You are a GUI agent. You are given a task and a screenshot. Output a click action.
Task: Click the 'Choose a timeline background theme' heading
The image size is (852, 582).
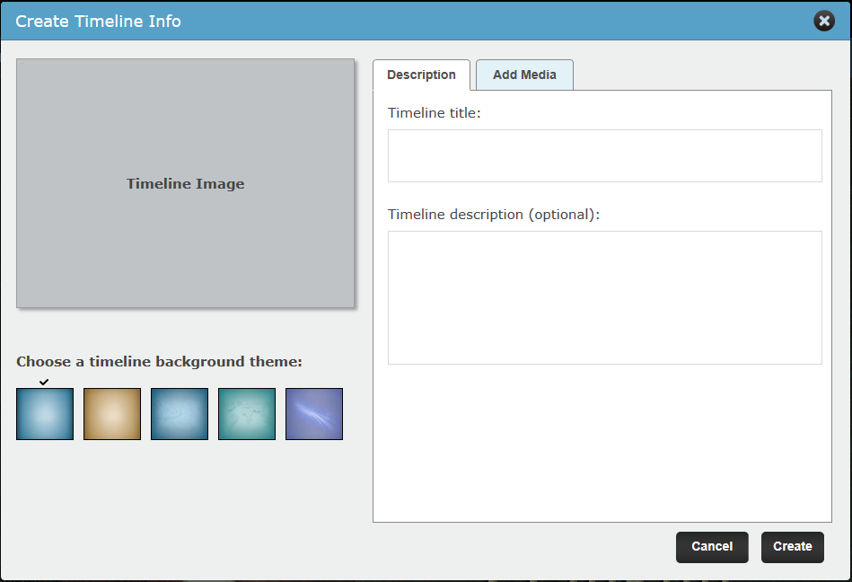pos(159,362)
